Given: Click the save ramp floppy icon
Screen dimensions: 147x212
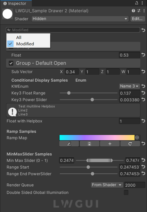Looking at the screenshot, I should (90, 143).
